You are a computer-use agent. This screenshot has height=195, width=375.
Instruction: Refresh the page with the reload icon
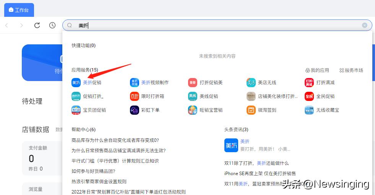[x=37, y=25]
